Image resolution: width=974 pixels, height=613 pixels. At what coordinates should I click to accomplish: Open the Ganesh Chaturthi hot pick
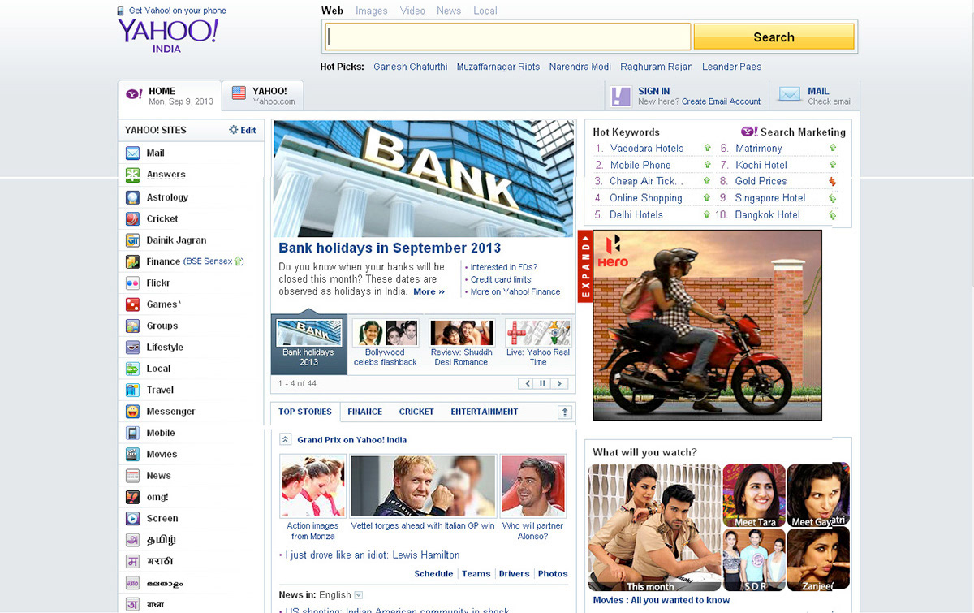point(411,67)
